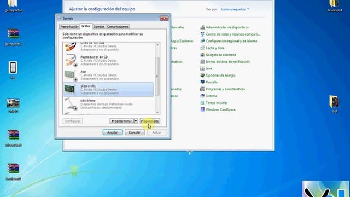The height and width of the screenshot is (197, 350).
Task: Open the Opciones de energía link
Action: 220,76
